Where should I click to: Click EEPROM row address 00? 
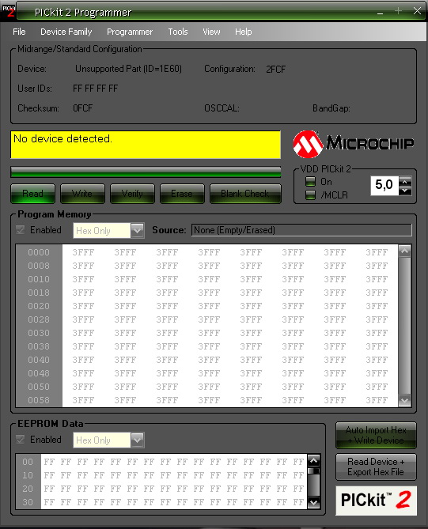28,462
